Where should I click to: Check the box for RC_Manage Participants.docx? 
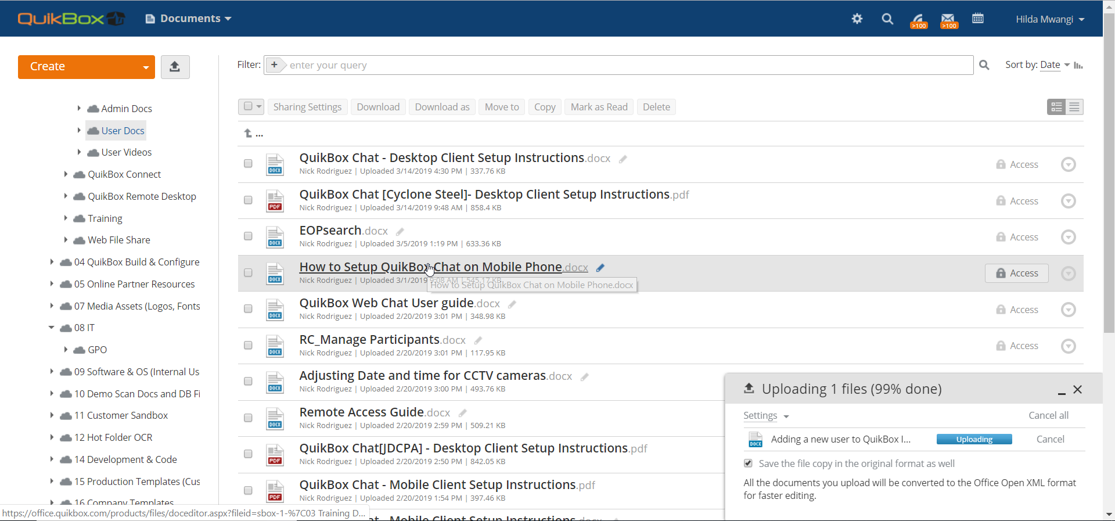coord(248,345)
